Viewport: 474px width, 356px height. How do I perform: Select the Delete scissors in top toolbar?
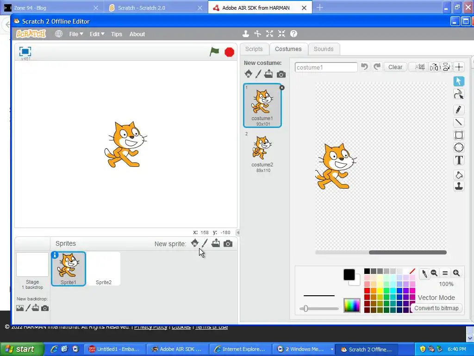click(257, 34)
